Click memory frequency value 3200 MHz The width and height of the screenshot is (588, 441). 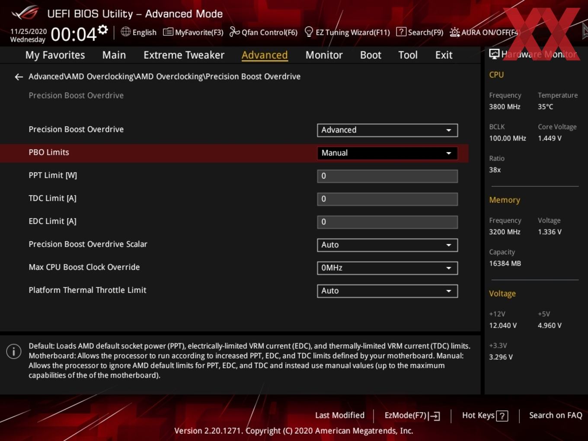click(x=505, y=232)
